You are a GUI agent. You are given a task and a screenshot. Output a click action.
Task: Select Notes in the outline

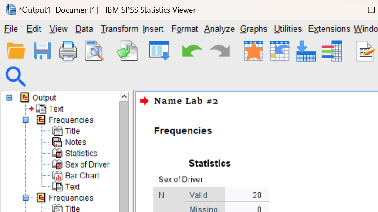(75, 142)
